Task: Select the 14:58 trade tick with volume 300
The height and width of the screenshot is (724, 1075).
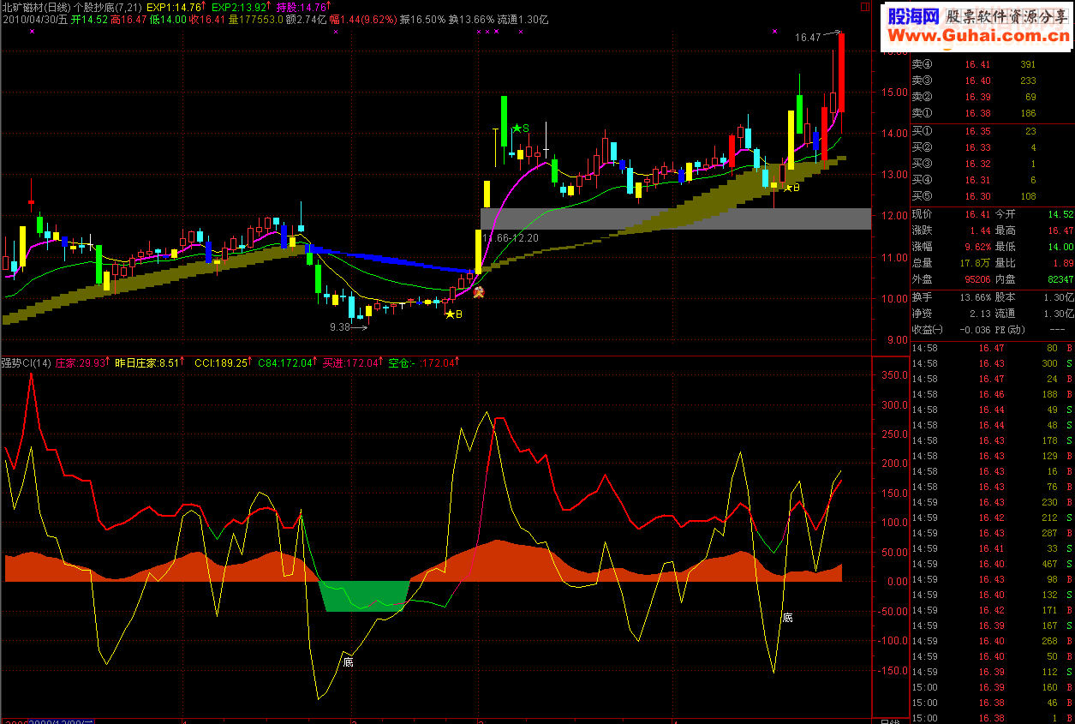Action: point(992,363)
